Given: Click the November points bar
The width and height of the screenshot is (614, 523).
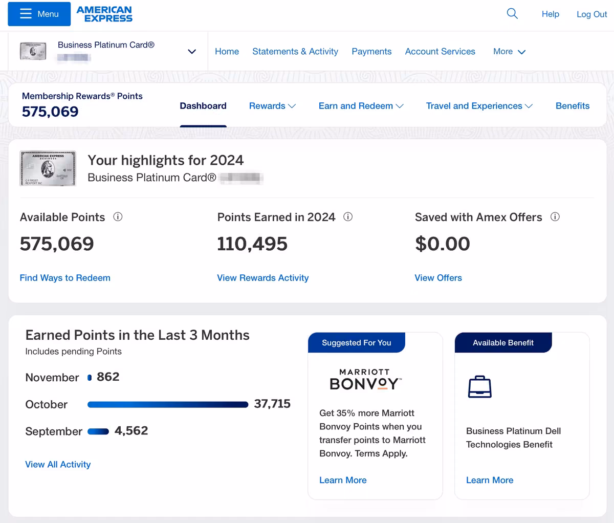Looking at the screenshot, I should (x=90, y=378).
